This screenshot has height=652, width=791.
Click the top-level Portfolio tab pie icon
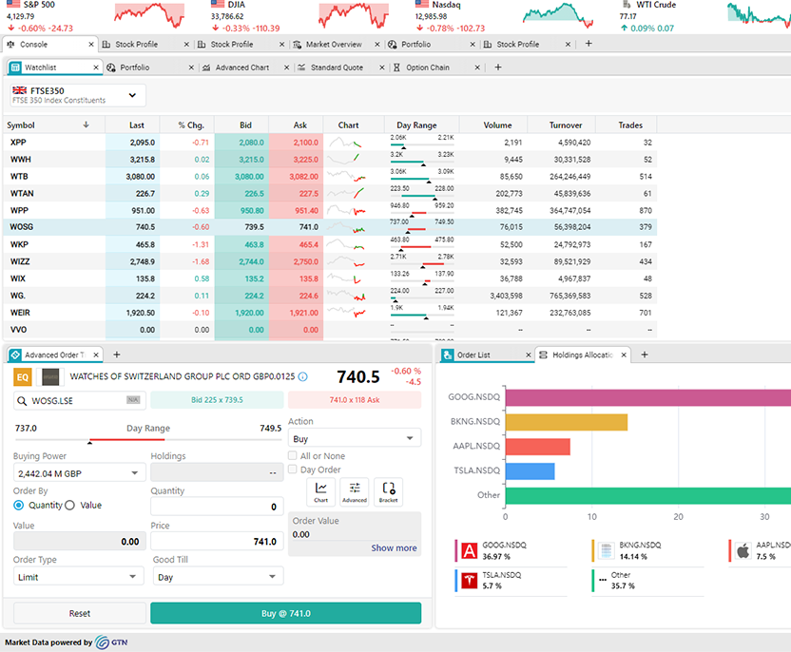tap(393, 45)
